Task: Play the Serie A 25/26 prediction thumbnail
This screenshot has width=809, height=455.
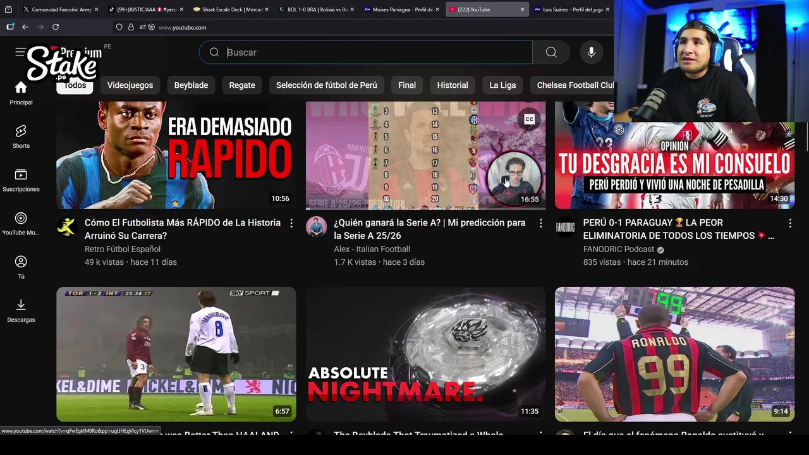Action: point(425,155)
